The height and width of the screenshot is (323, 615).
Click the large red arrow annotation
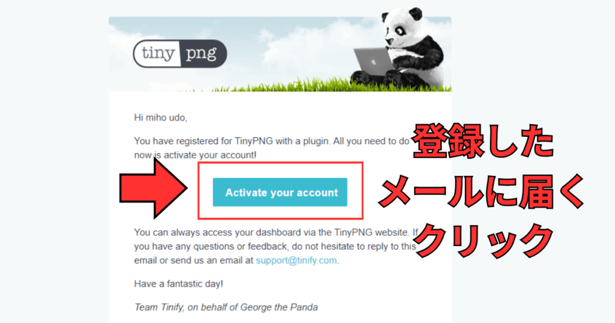coord(153,188)
